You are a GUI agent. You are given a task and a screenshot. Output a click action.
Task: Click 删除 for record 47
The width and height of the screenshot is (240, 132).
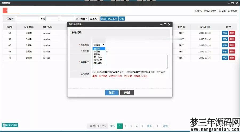232,45
